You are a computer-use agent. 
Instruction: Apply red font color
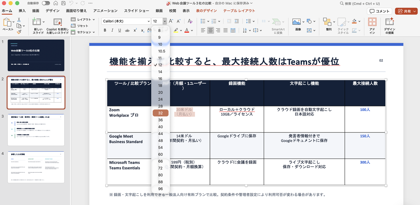click(x=187, y=30)
